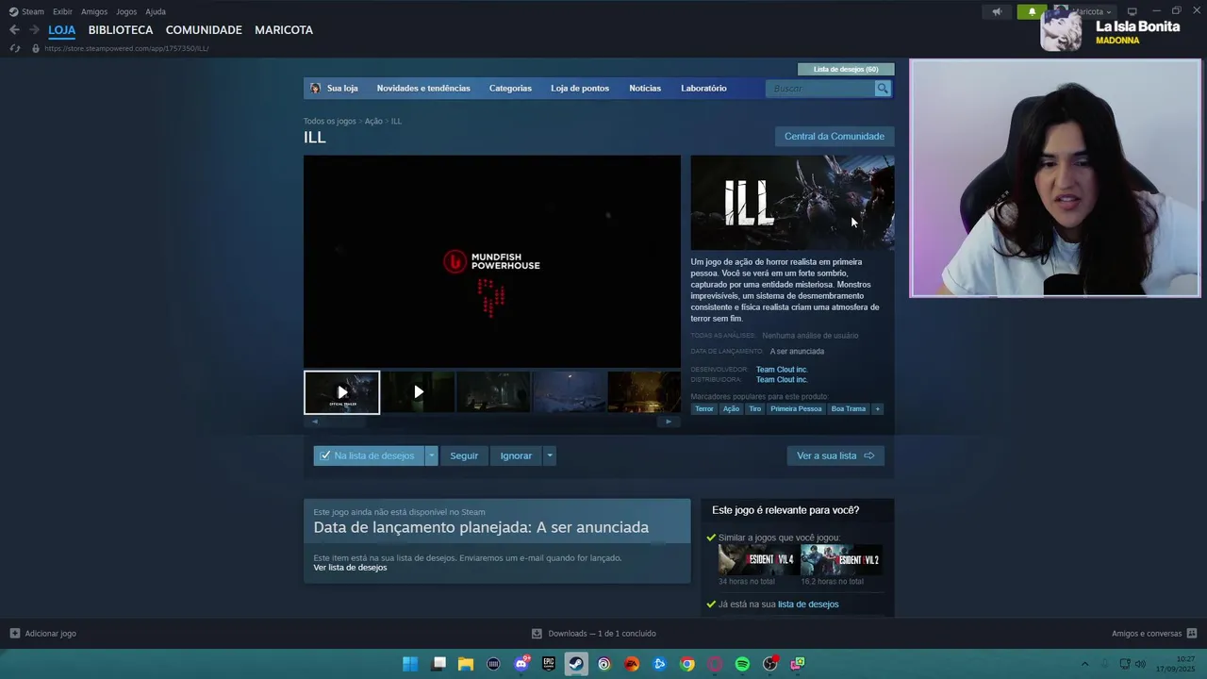This screenshot has height=679, width=1207.
Task: Click the Terror tag
Action: pos(704,408)
